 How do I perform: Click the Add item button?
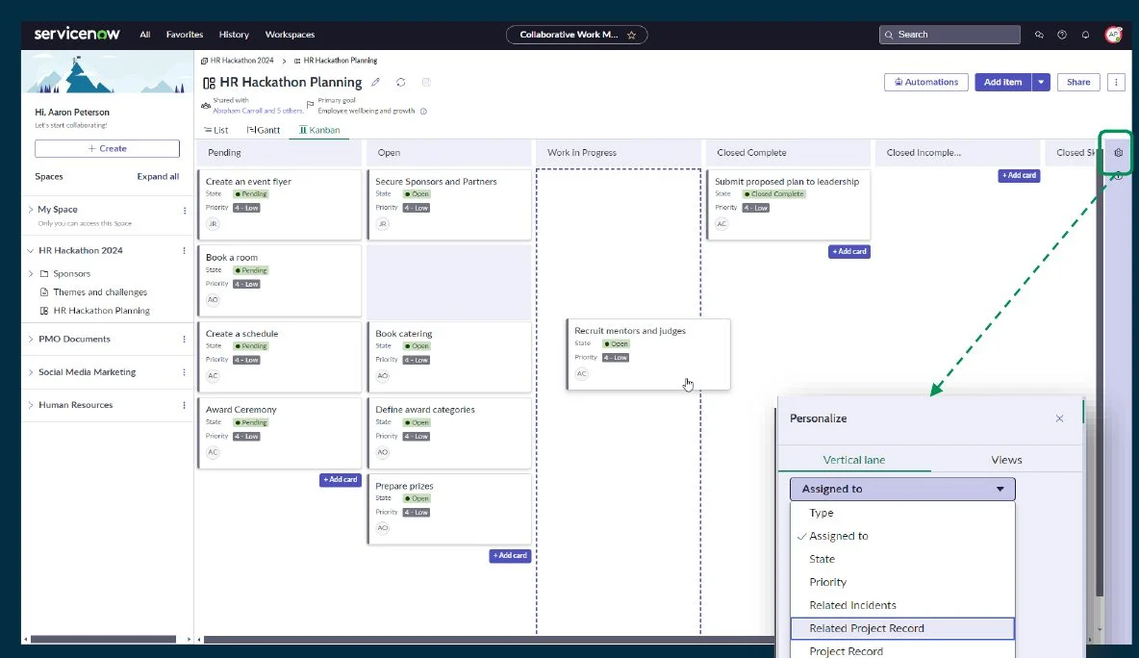coord(1002,82)
